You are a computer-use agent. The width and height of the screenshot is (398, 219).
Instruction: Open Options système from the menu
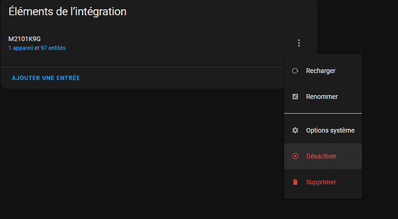323,130
